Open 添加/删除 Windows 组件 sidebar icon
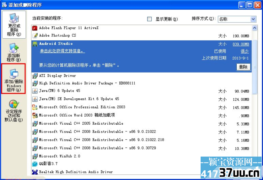This screenshot has width=263, height=180. coord(13,78)
